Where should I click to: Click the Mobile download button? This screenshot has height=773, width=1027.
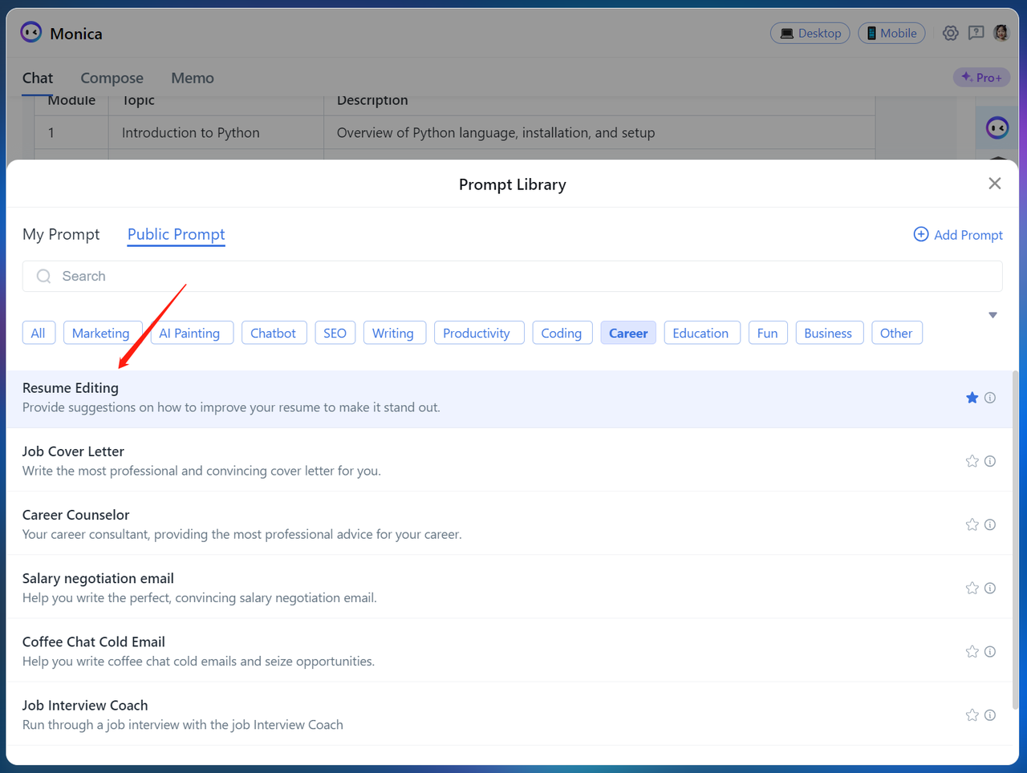pos(891,33)
